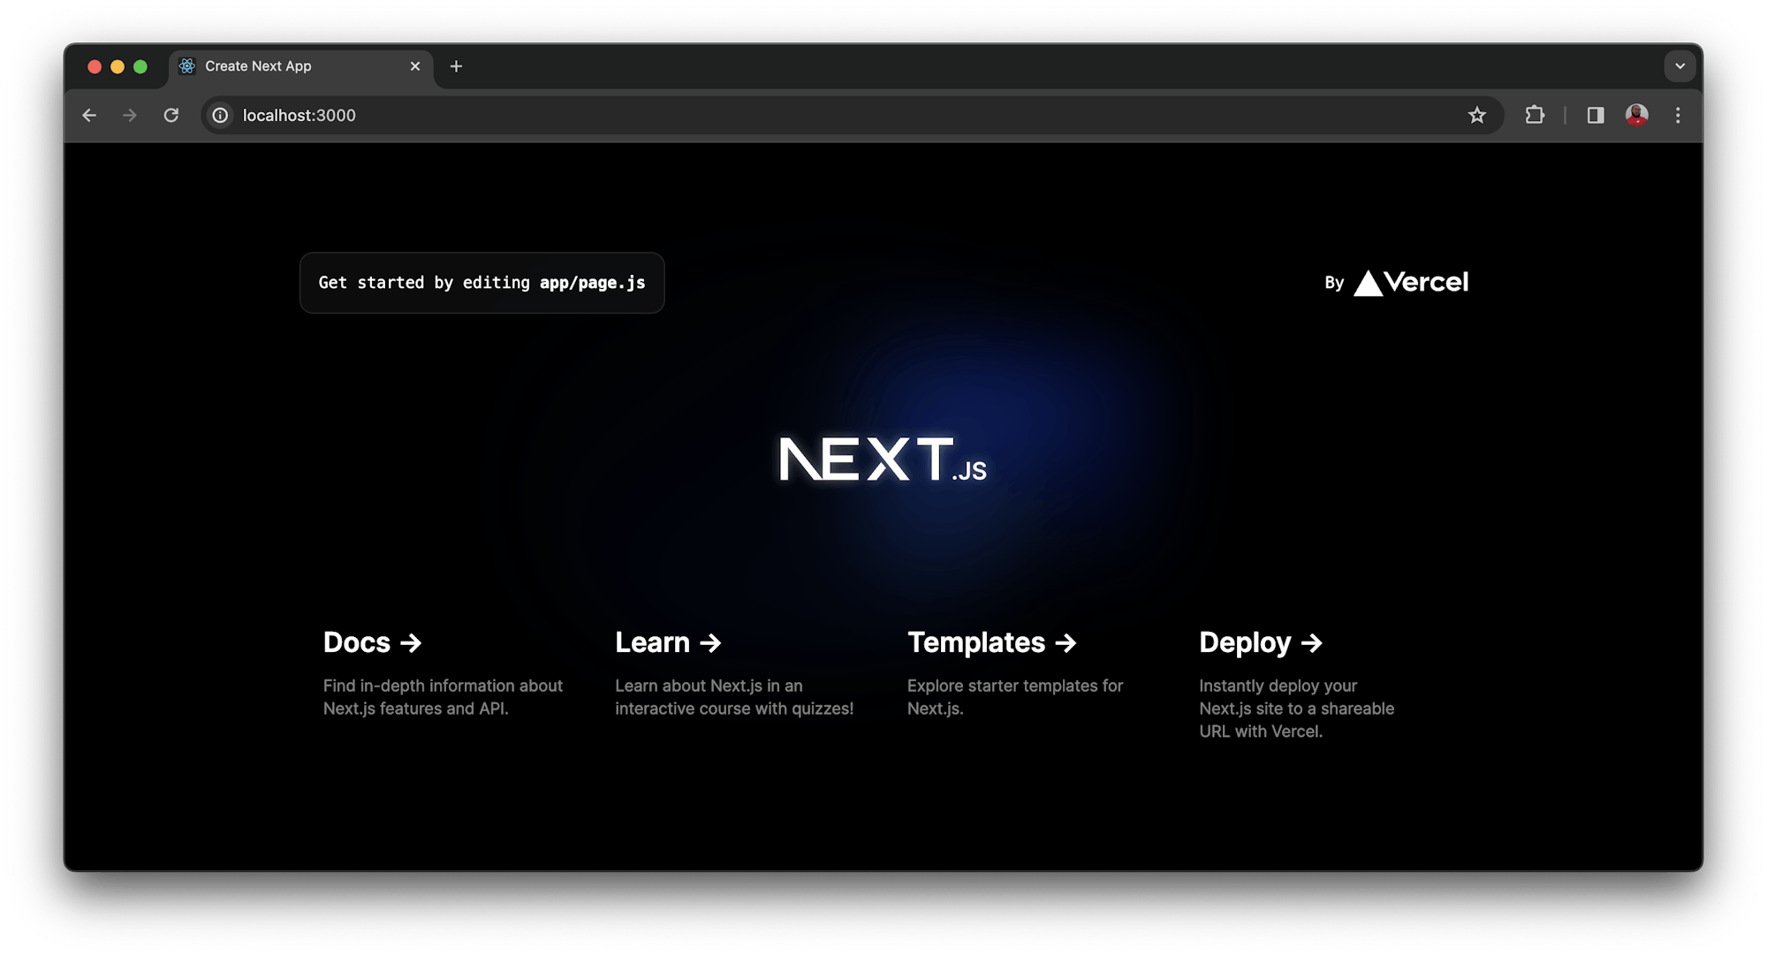This screenshot has width=1767, height=956.
Task: Bookmark the page with the star icon
Action: 1476,115
